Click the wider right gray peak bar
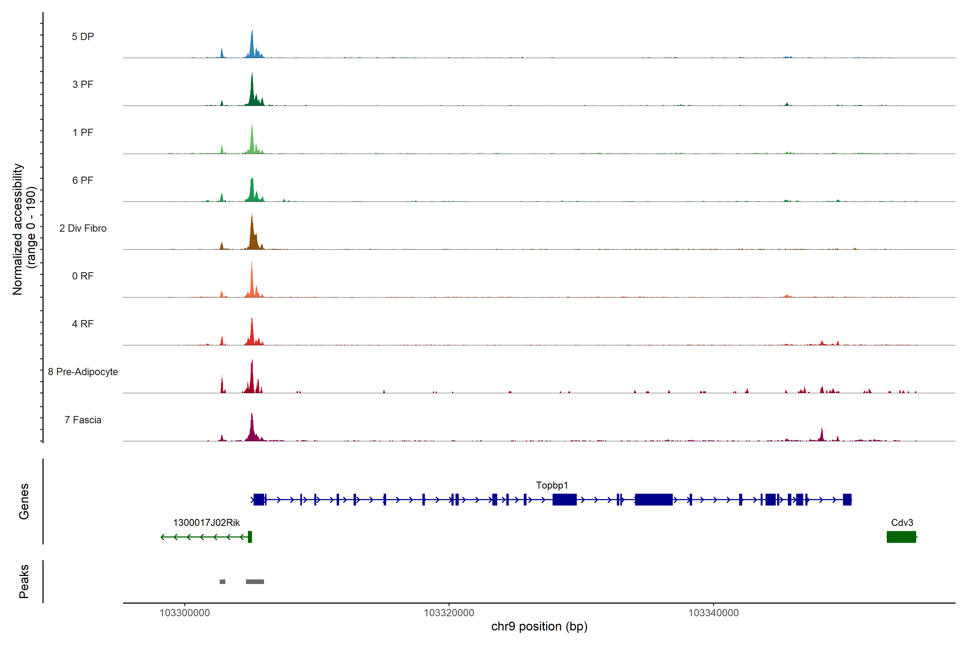This screenshot has height=645, width=968. point(255,582)
